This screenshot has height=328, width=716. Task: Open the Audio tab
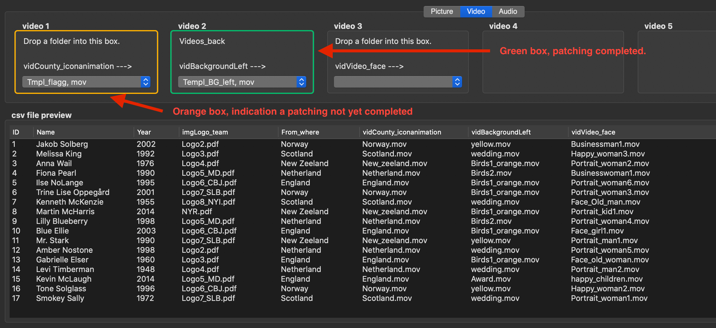tap(508, 11)
